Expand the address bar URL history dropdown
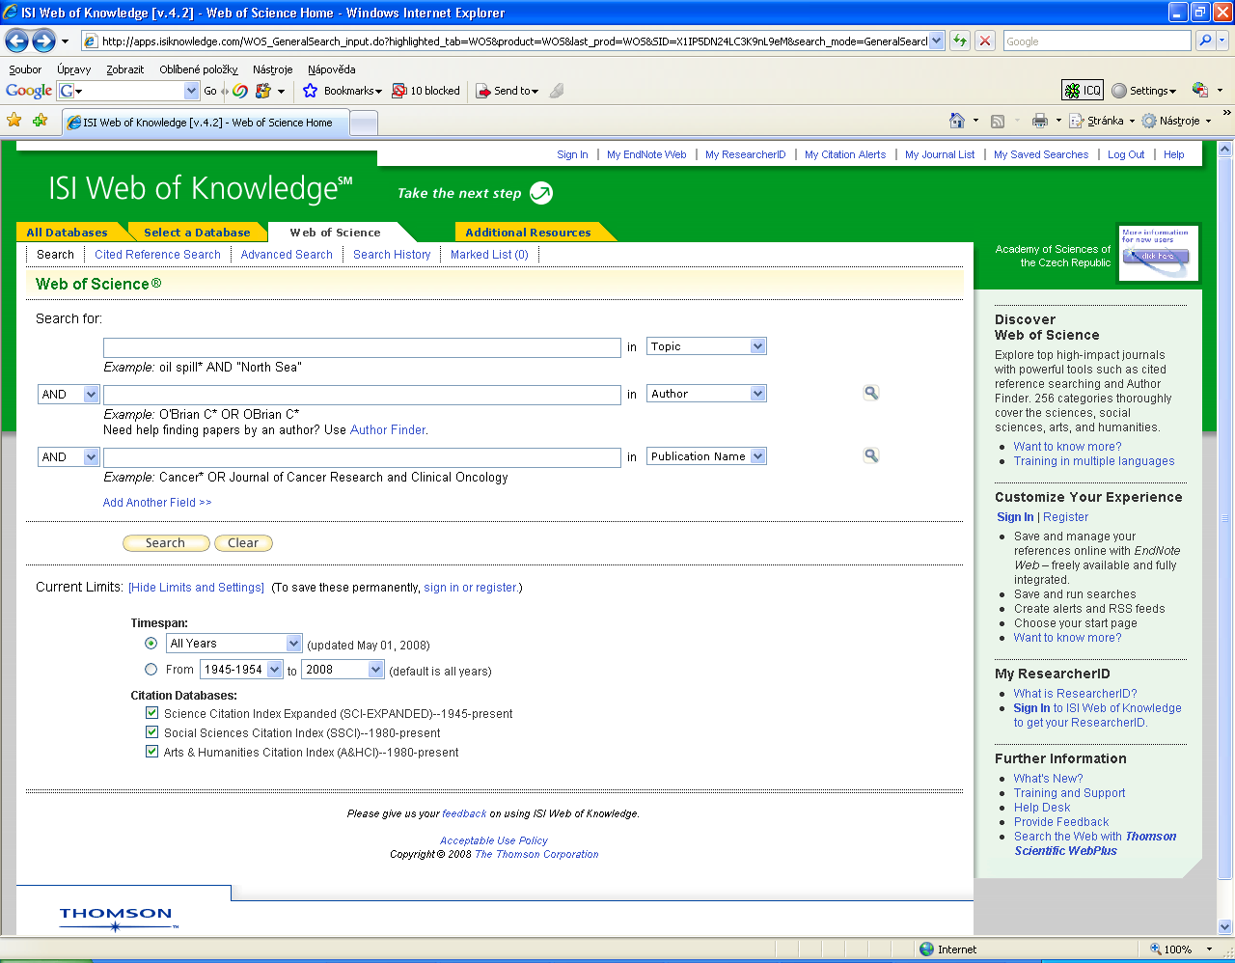Viewport: 1235px width, 963px height. coord(936,41)
